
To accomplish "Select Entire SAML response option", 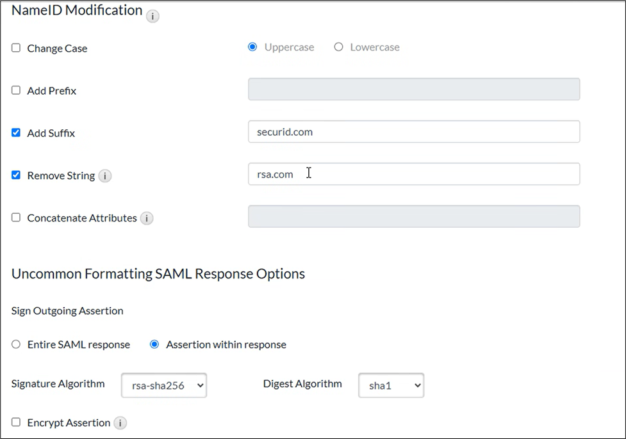I will point(16,344).
